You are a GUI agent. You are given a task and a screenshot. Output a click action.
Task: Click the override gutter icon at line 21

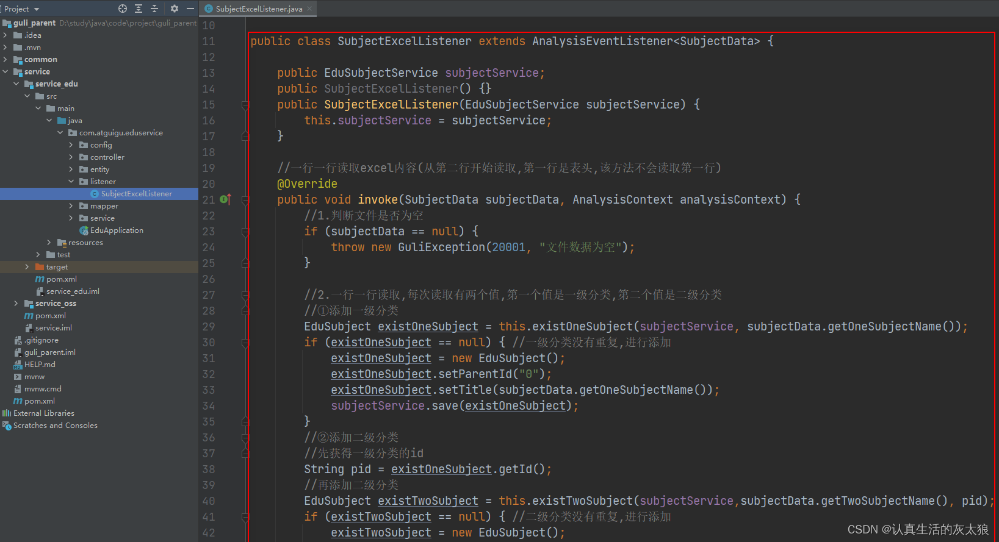pos(225,199)
